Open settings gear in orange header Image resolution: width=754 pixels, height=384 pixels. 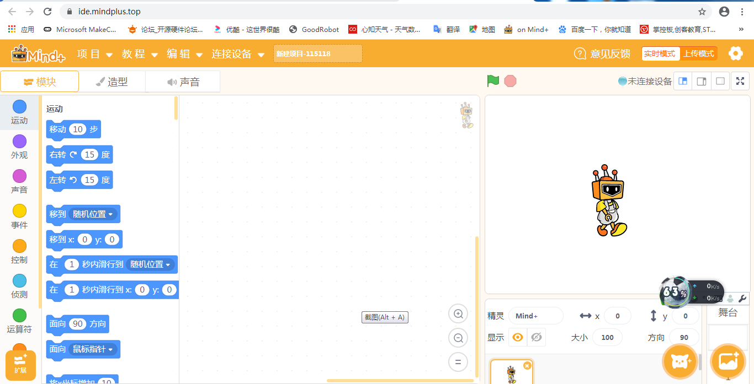tap(735, 53)
